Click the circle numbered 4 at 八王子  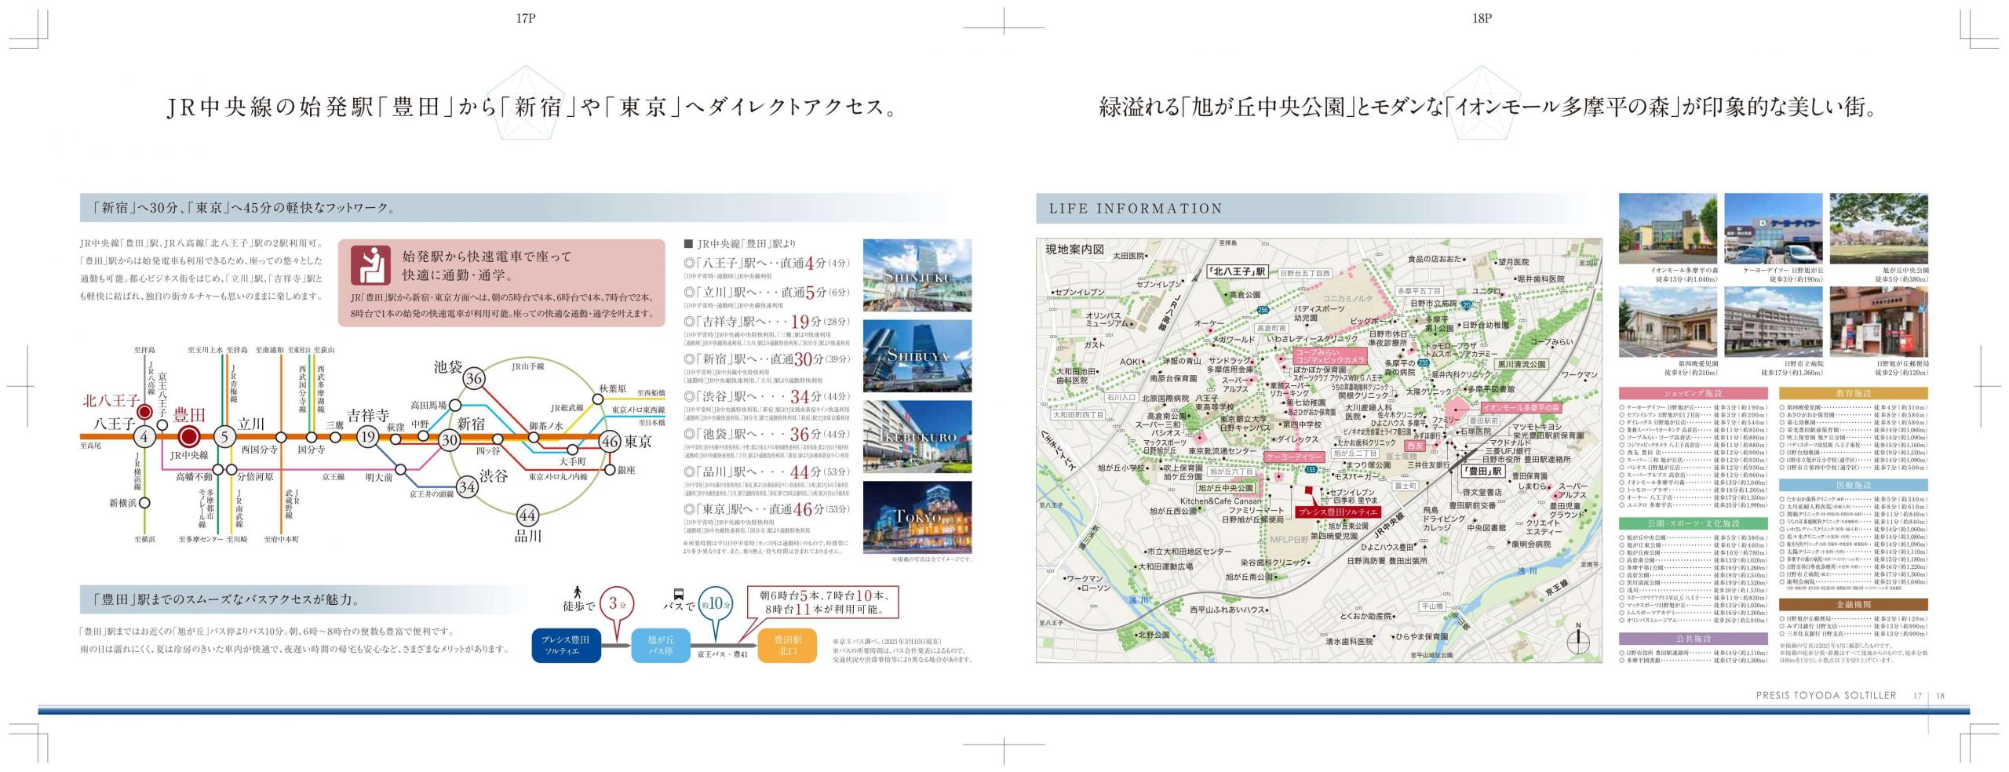(x=144, y=437)
